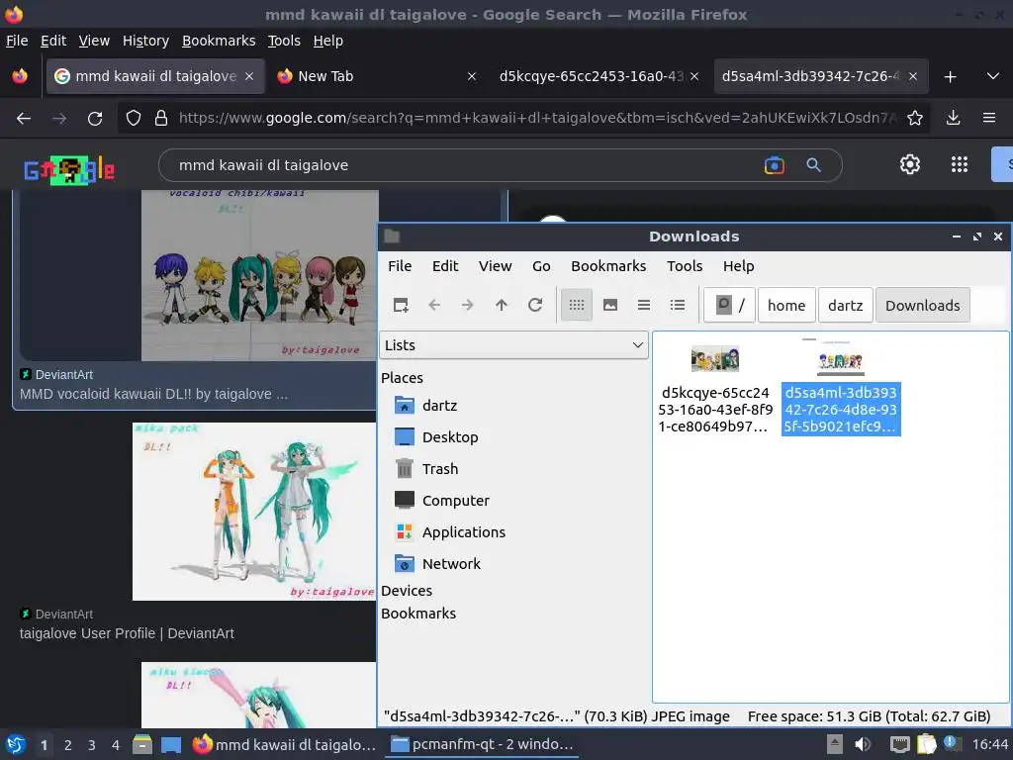Switch to New Tab tab
Screen dimensions: 1013x760
click(x=376, y=76)
